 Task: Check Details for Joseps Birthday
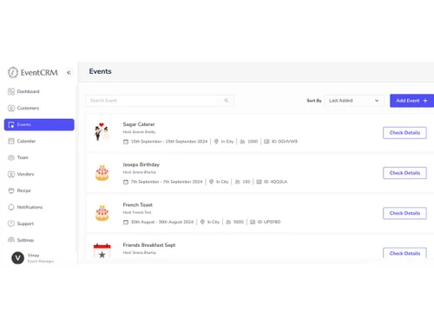pyautogui.click(x=404, y=173)
